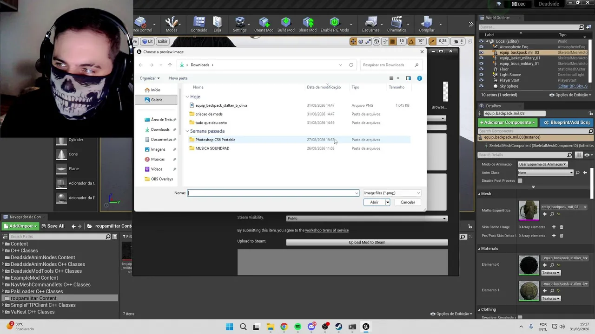595x334 pixels.
Task: Open the Image files (*.png) filter dropdown
Action: coord(392,193)
